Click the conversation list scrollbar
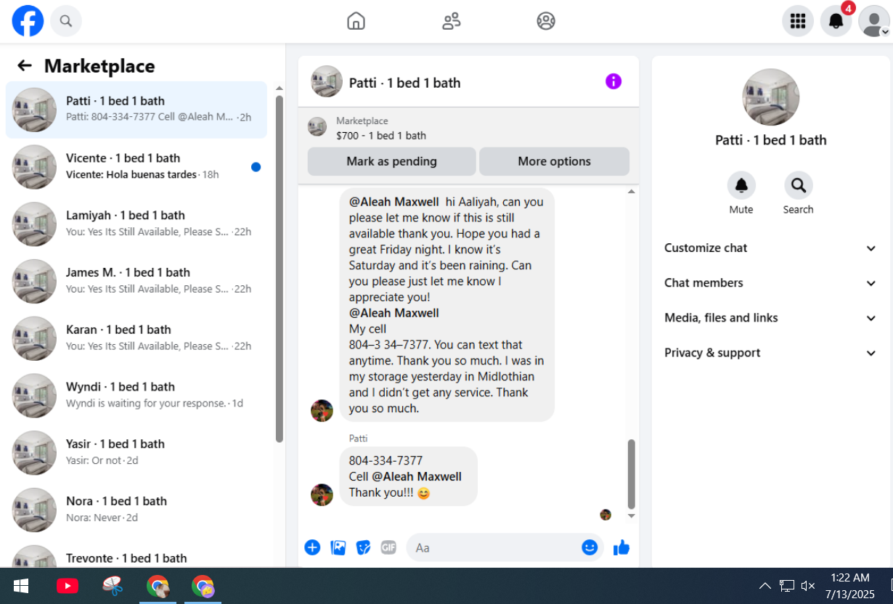 (x=280, y=269)
